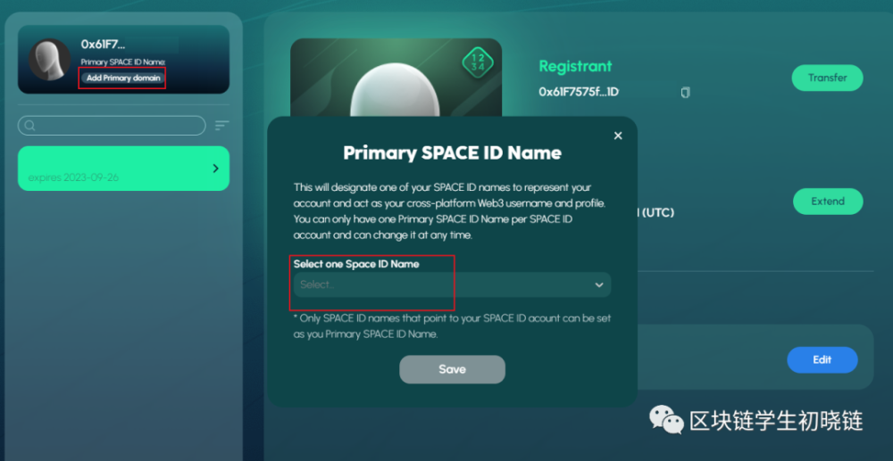Close the Primary SPACE ID Name dialog
893x461 pixels.
pos(618,136)
